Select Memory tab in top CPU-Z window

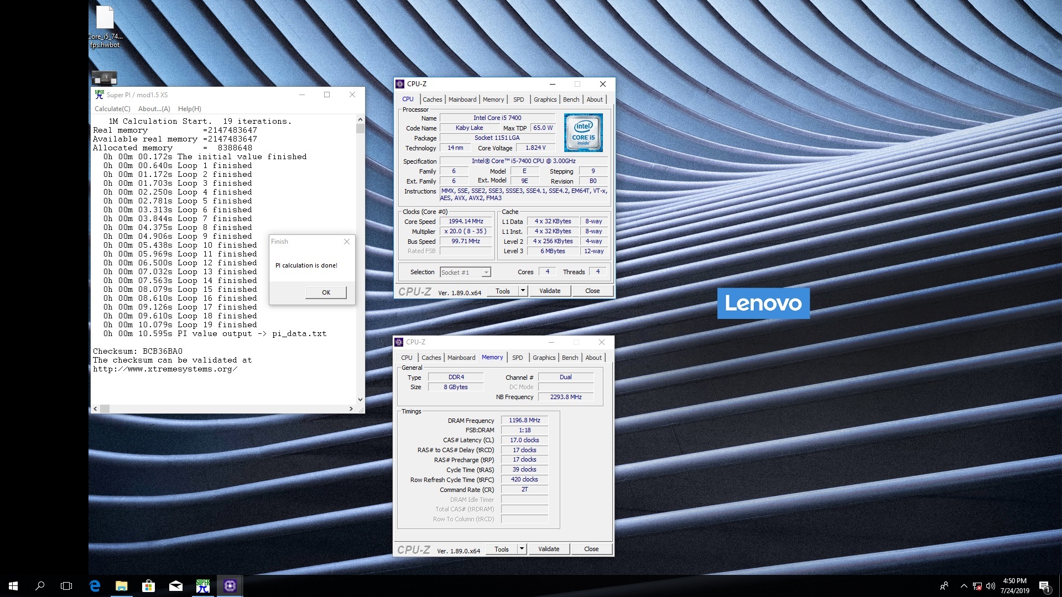click(x=493, y=99)
